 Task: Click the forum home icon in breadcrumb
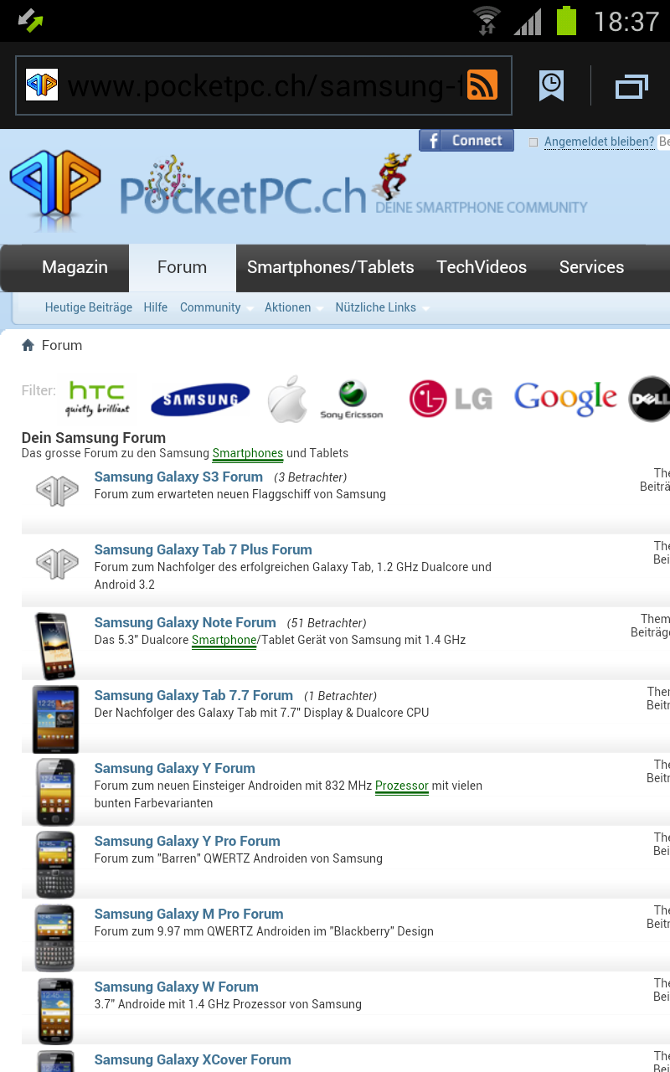point(28,345)
